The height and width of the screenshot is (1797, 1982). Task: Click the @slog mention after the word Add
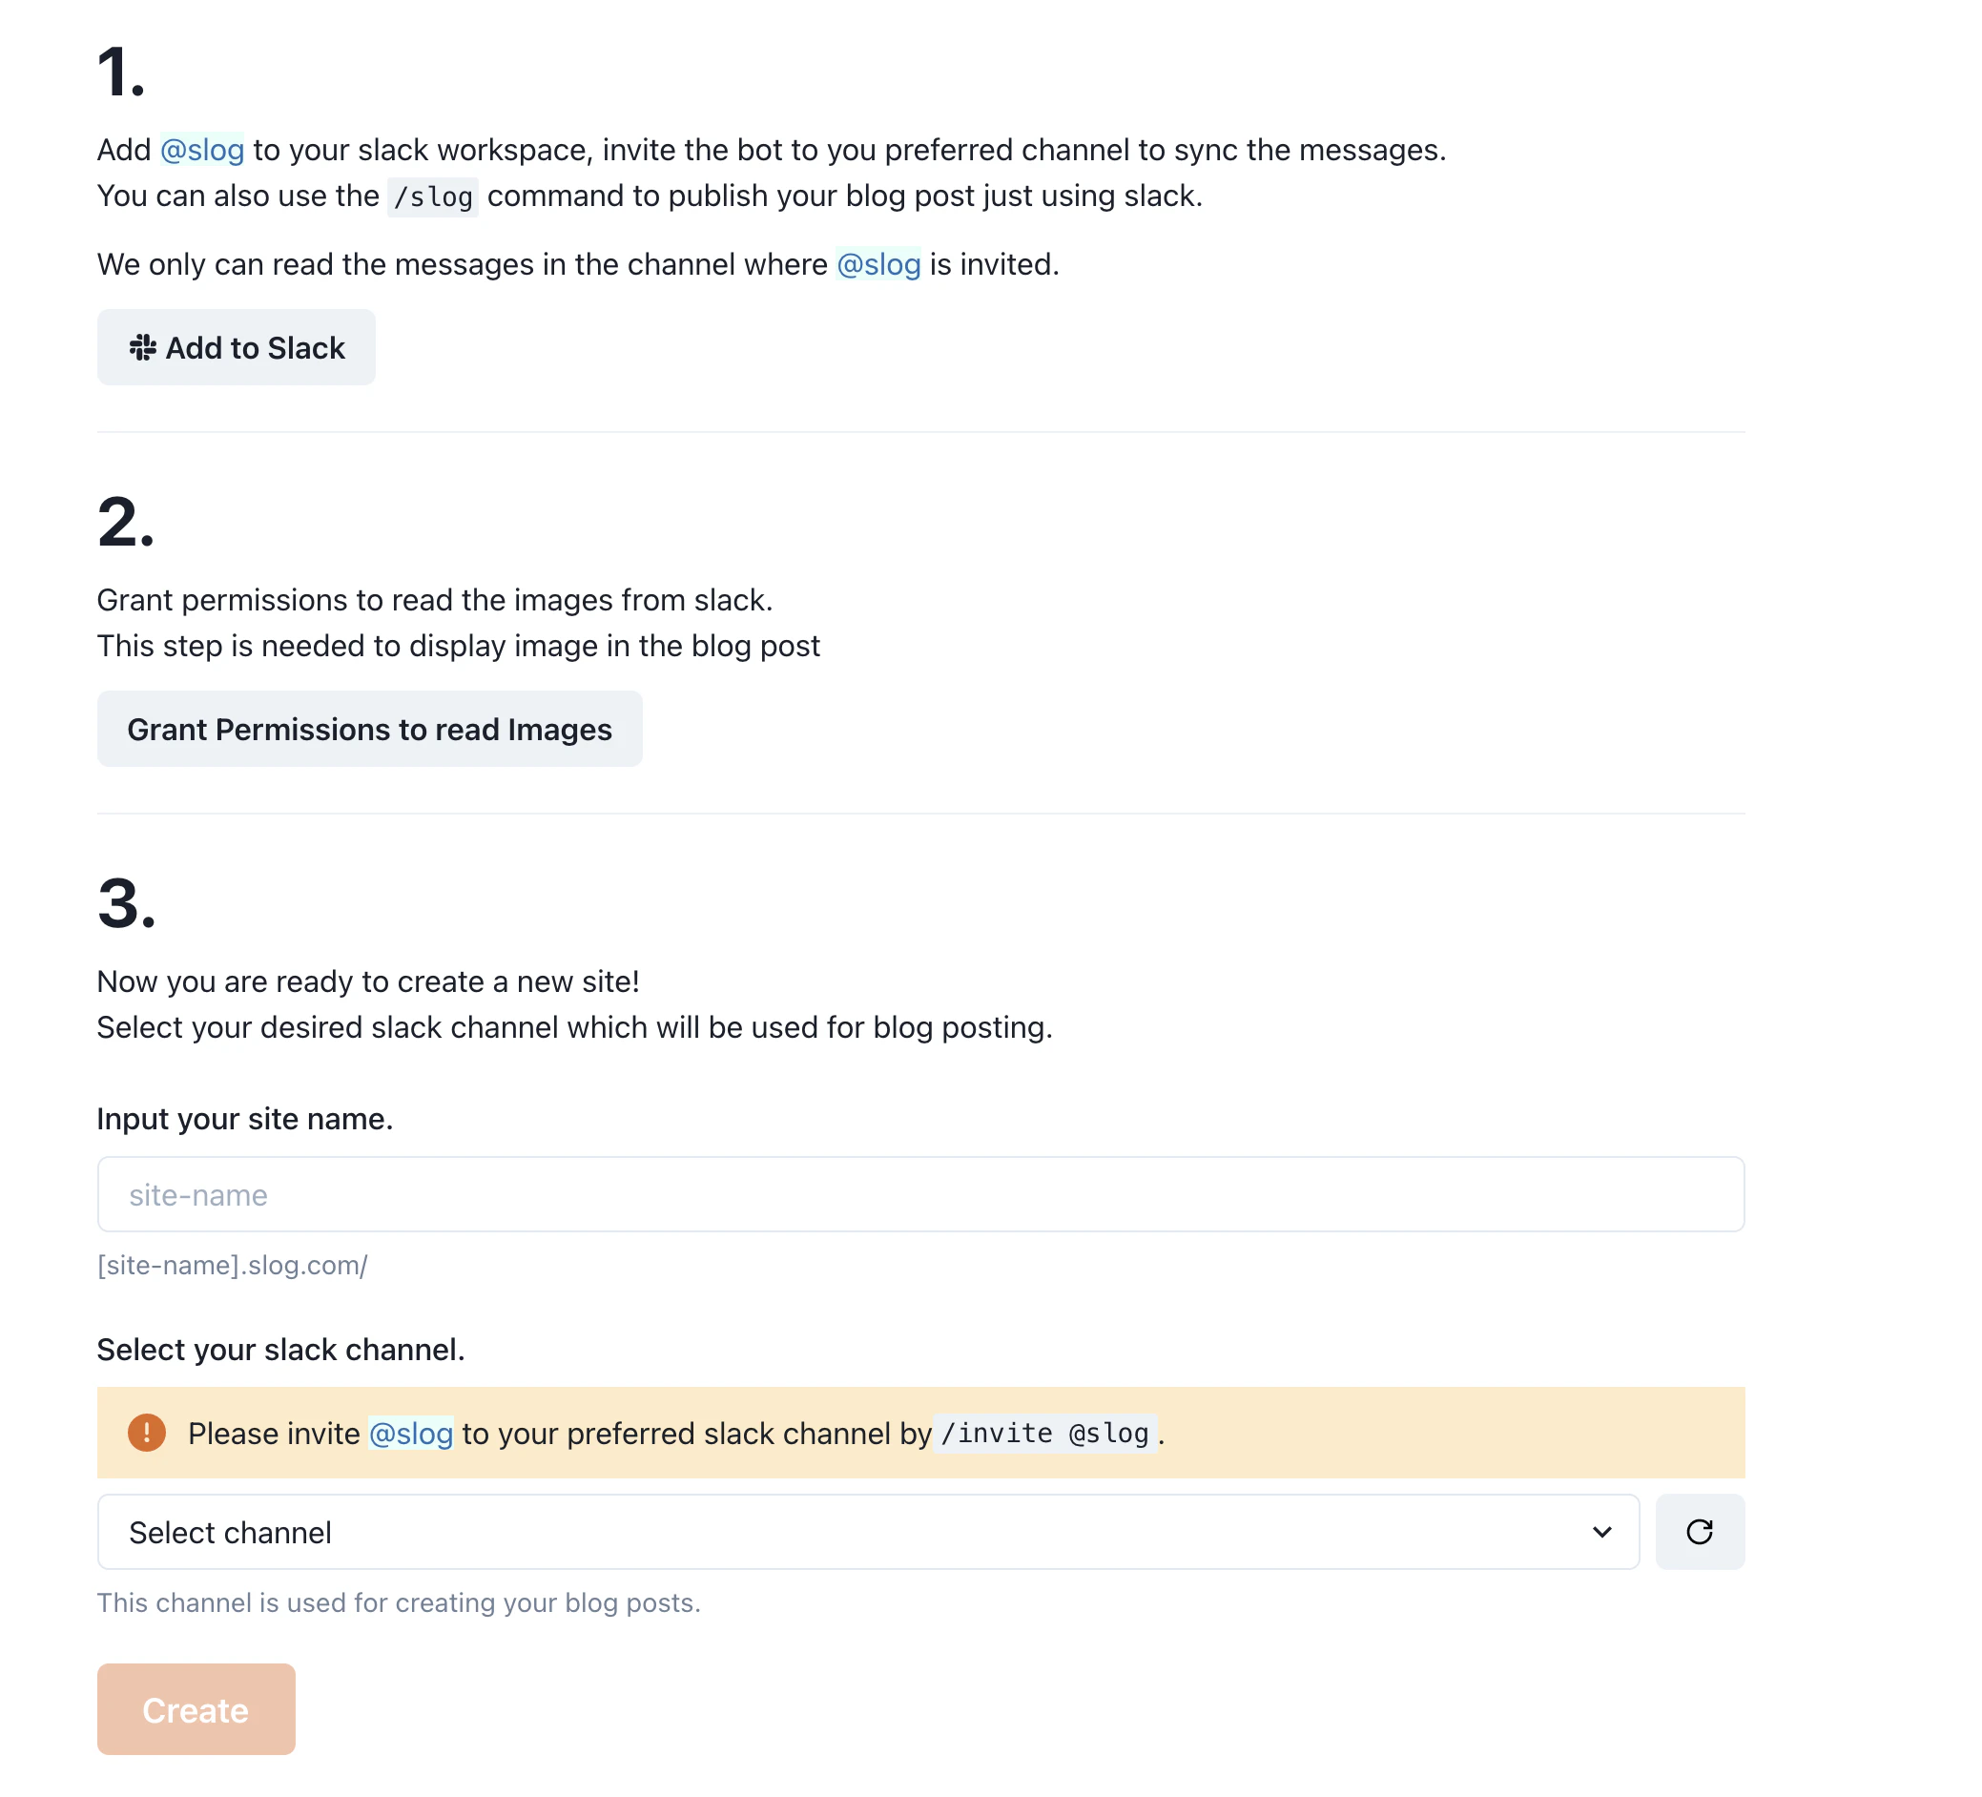(x=201, y=151)
